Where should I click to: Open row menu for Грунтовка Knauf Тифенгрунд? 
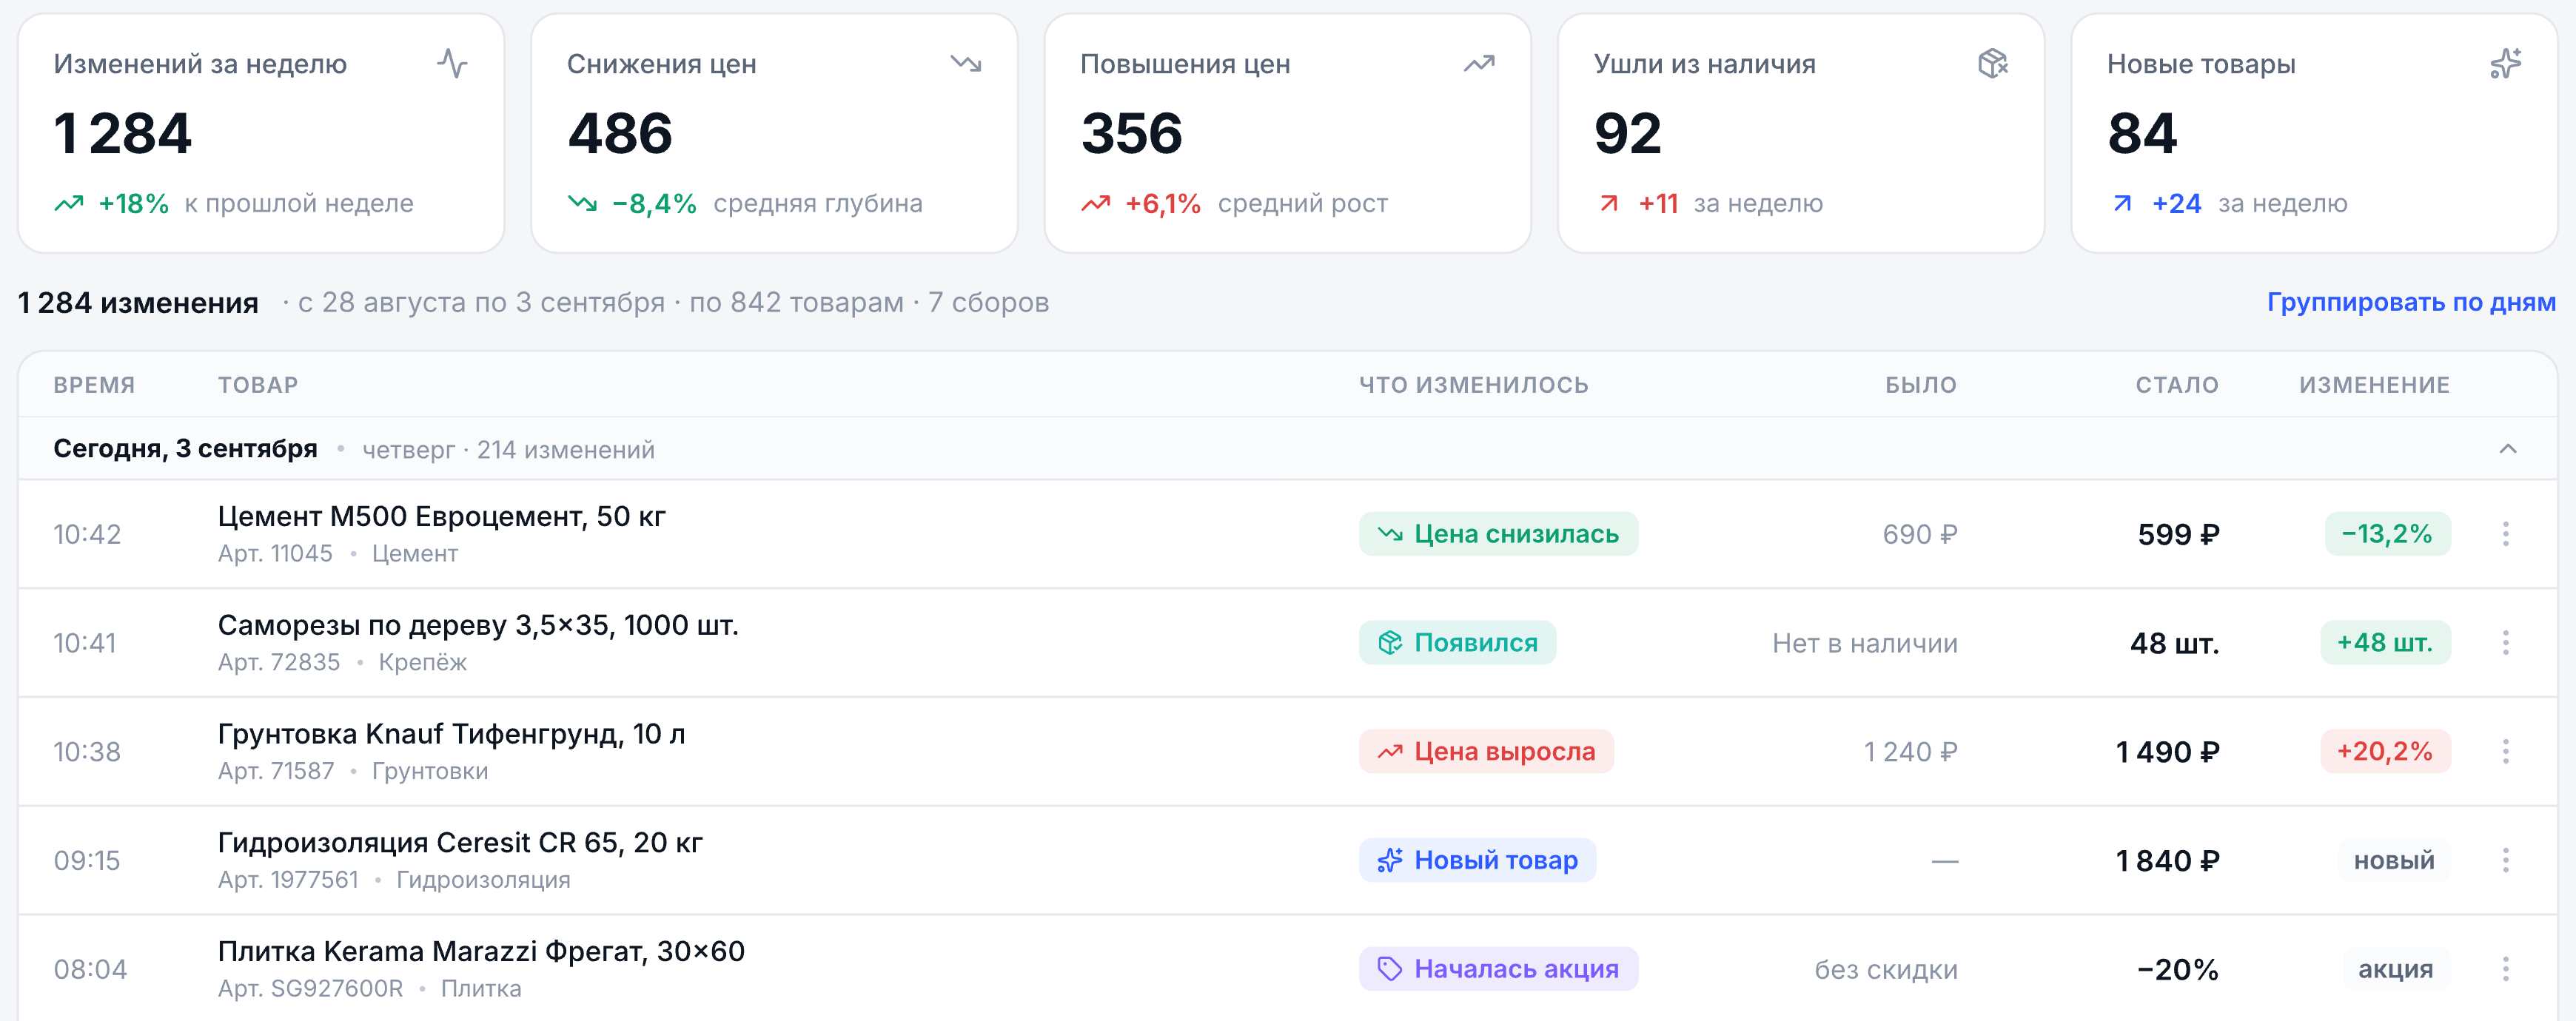(x=2505, y=751)
